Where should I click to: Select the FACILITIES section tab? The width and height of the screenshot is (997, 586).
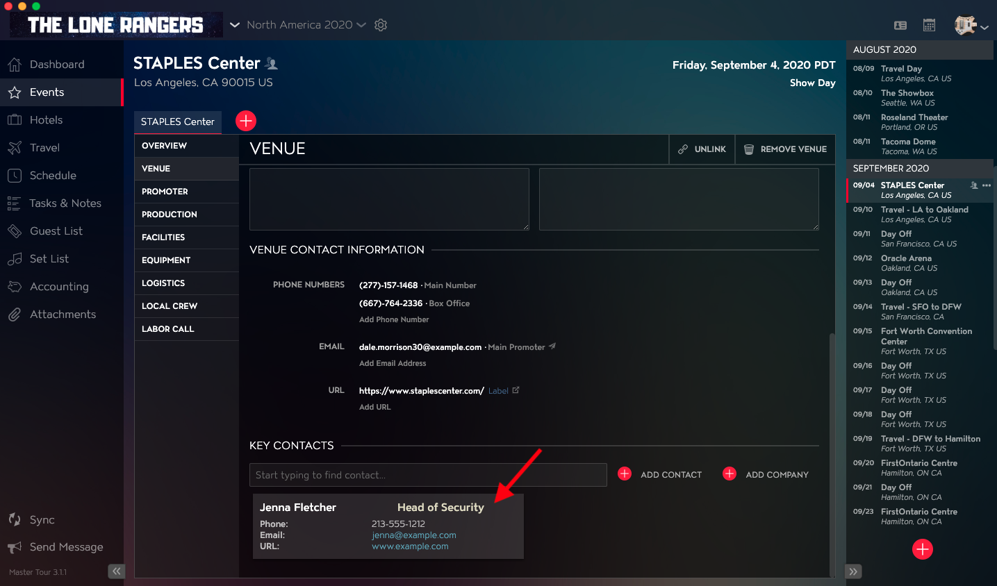(x=186, y=237)
